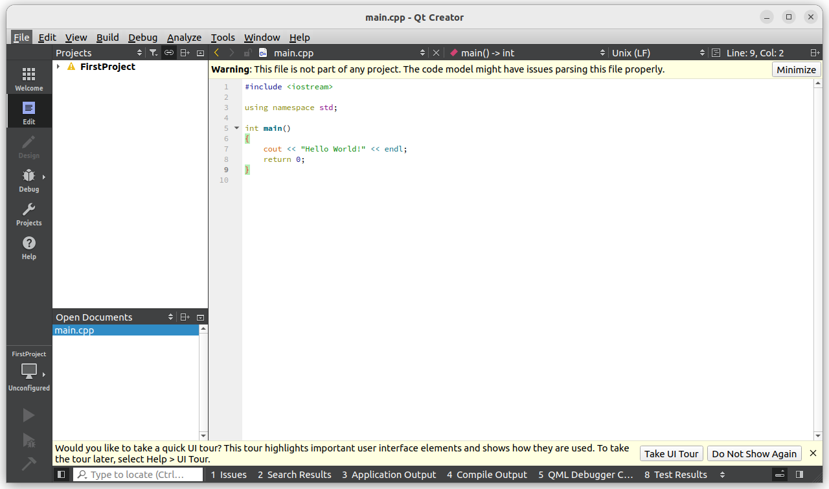The height and width of the screenshot is (489, 829).
Task: Open the Test Results pane
Action: [676, 475]
